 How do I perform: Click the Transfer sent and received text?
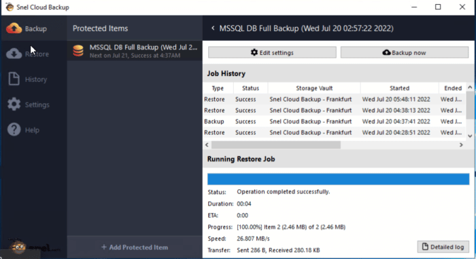(278, 250)
